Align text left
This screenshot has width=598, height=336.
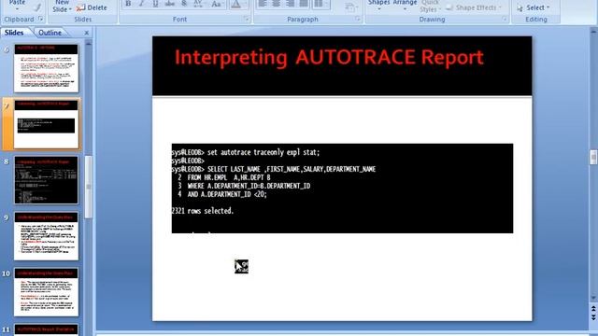pos(263,4)
